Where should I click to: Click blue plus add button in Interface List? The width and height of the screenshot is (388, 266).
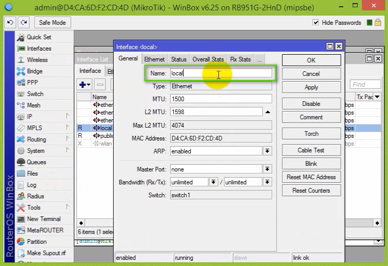tap(85, 85)
